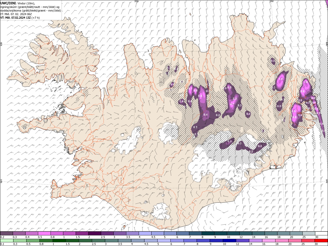The image size is (328, 246).
Task: Click the UWC/DINI title in the header box
Action: 8,3
